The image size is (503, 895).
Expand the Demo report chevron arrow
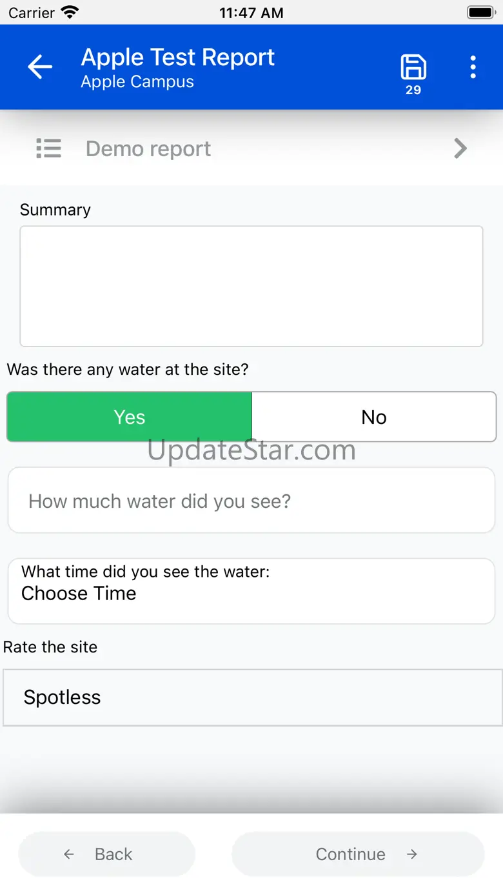click(460, 148)
